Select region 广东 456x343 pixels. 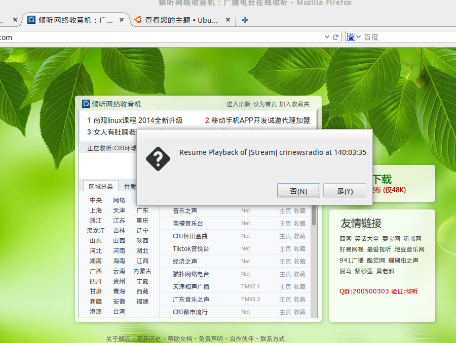point(142,210)
